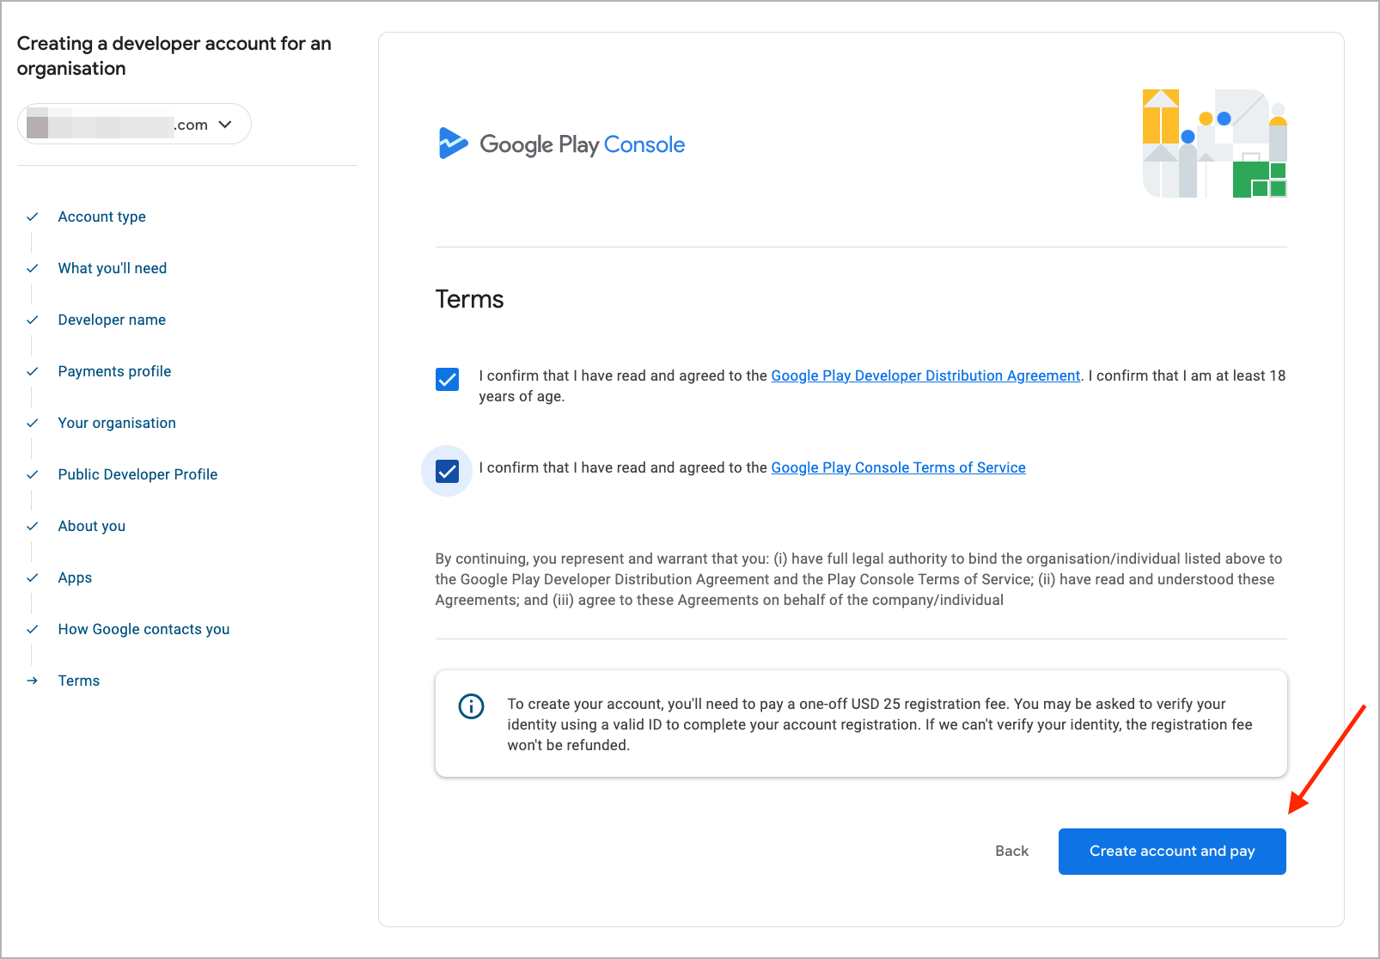Click the checkmark icon beside Apps
1380x959 pixels.
tap(33, 577)
